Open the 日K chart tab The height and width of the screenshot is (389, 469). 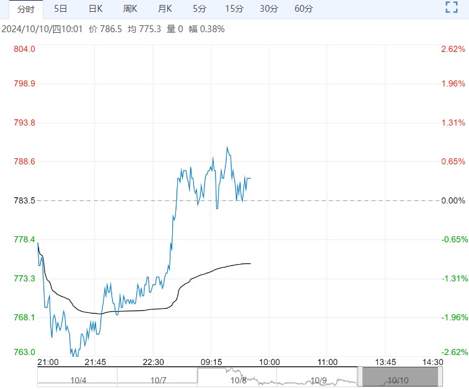(95, 9)
